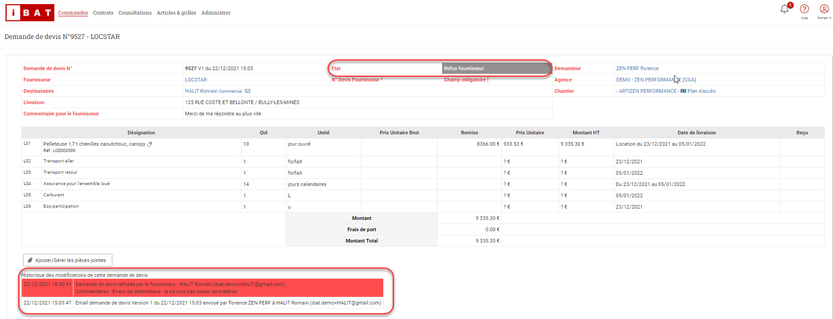Open DEMO - ZEN PERFORMANCE agency link
This screenshot has width=833, height=319.
tap(656, 80)
